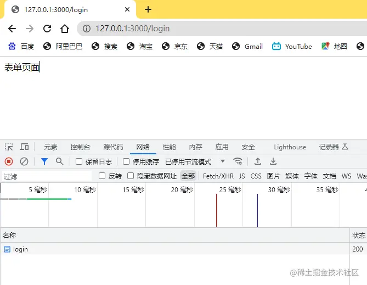Viewport: 367px width, 285px height.
Task: Click the green request bar in overview
Action: (47, 199)
